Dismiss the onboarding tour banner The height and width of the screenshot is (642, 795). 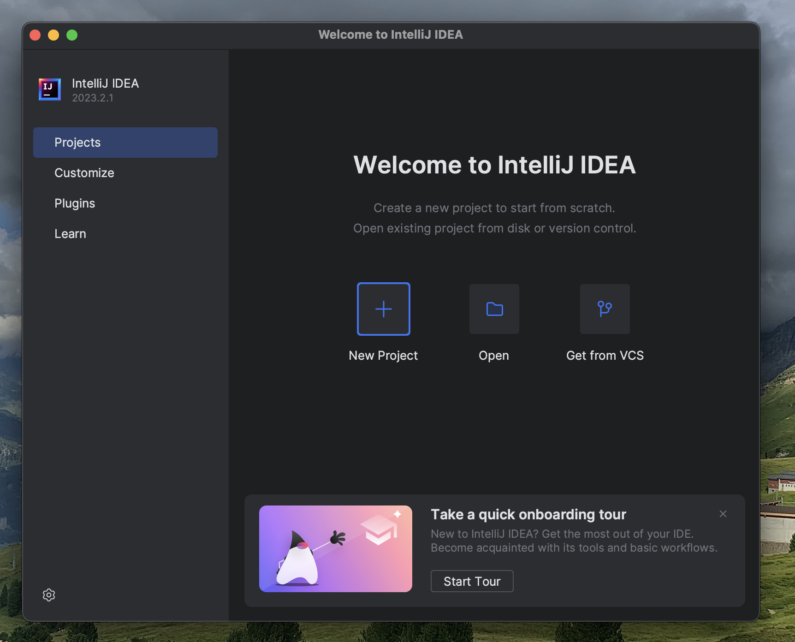point(723,514)
